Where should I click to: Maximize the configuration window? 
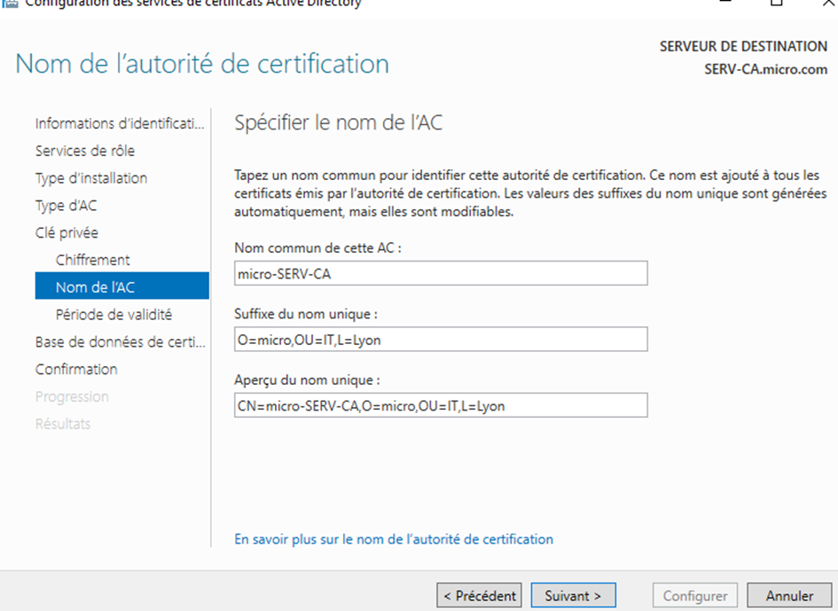pos(777,2)
